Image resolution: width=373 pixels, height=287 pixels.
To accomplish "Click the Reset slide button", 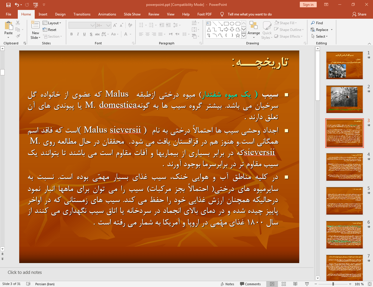I will click(50, 30).
